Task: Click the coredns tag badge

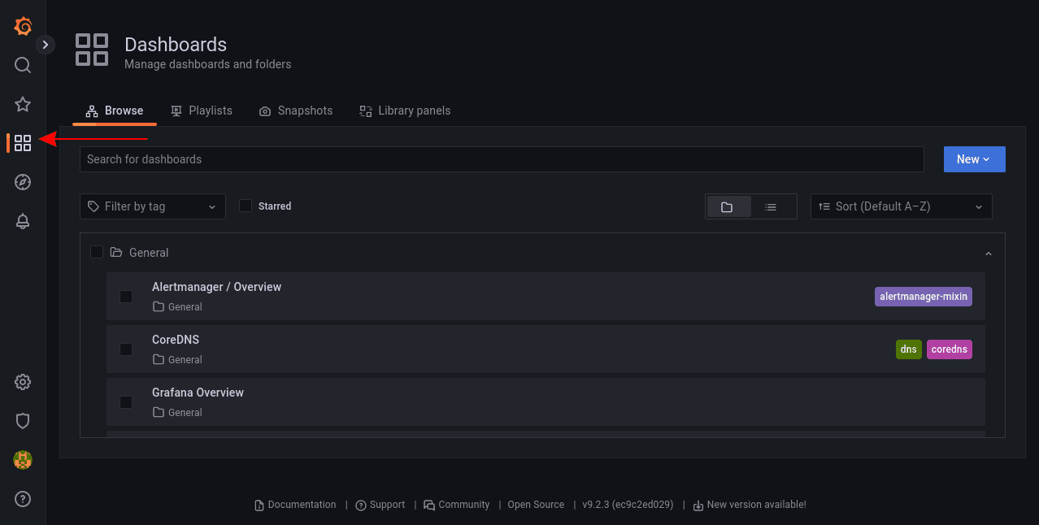Action: pyautogui.click(x=949, y=349)
